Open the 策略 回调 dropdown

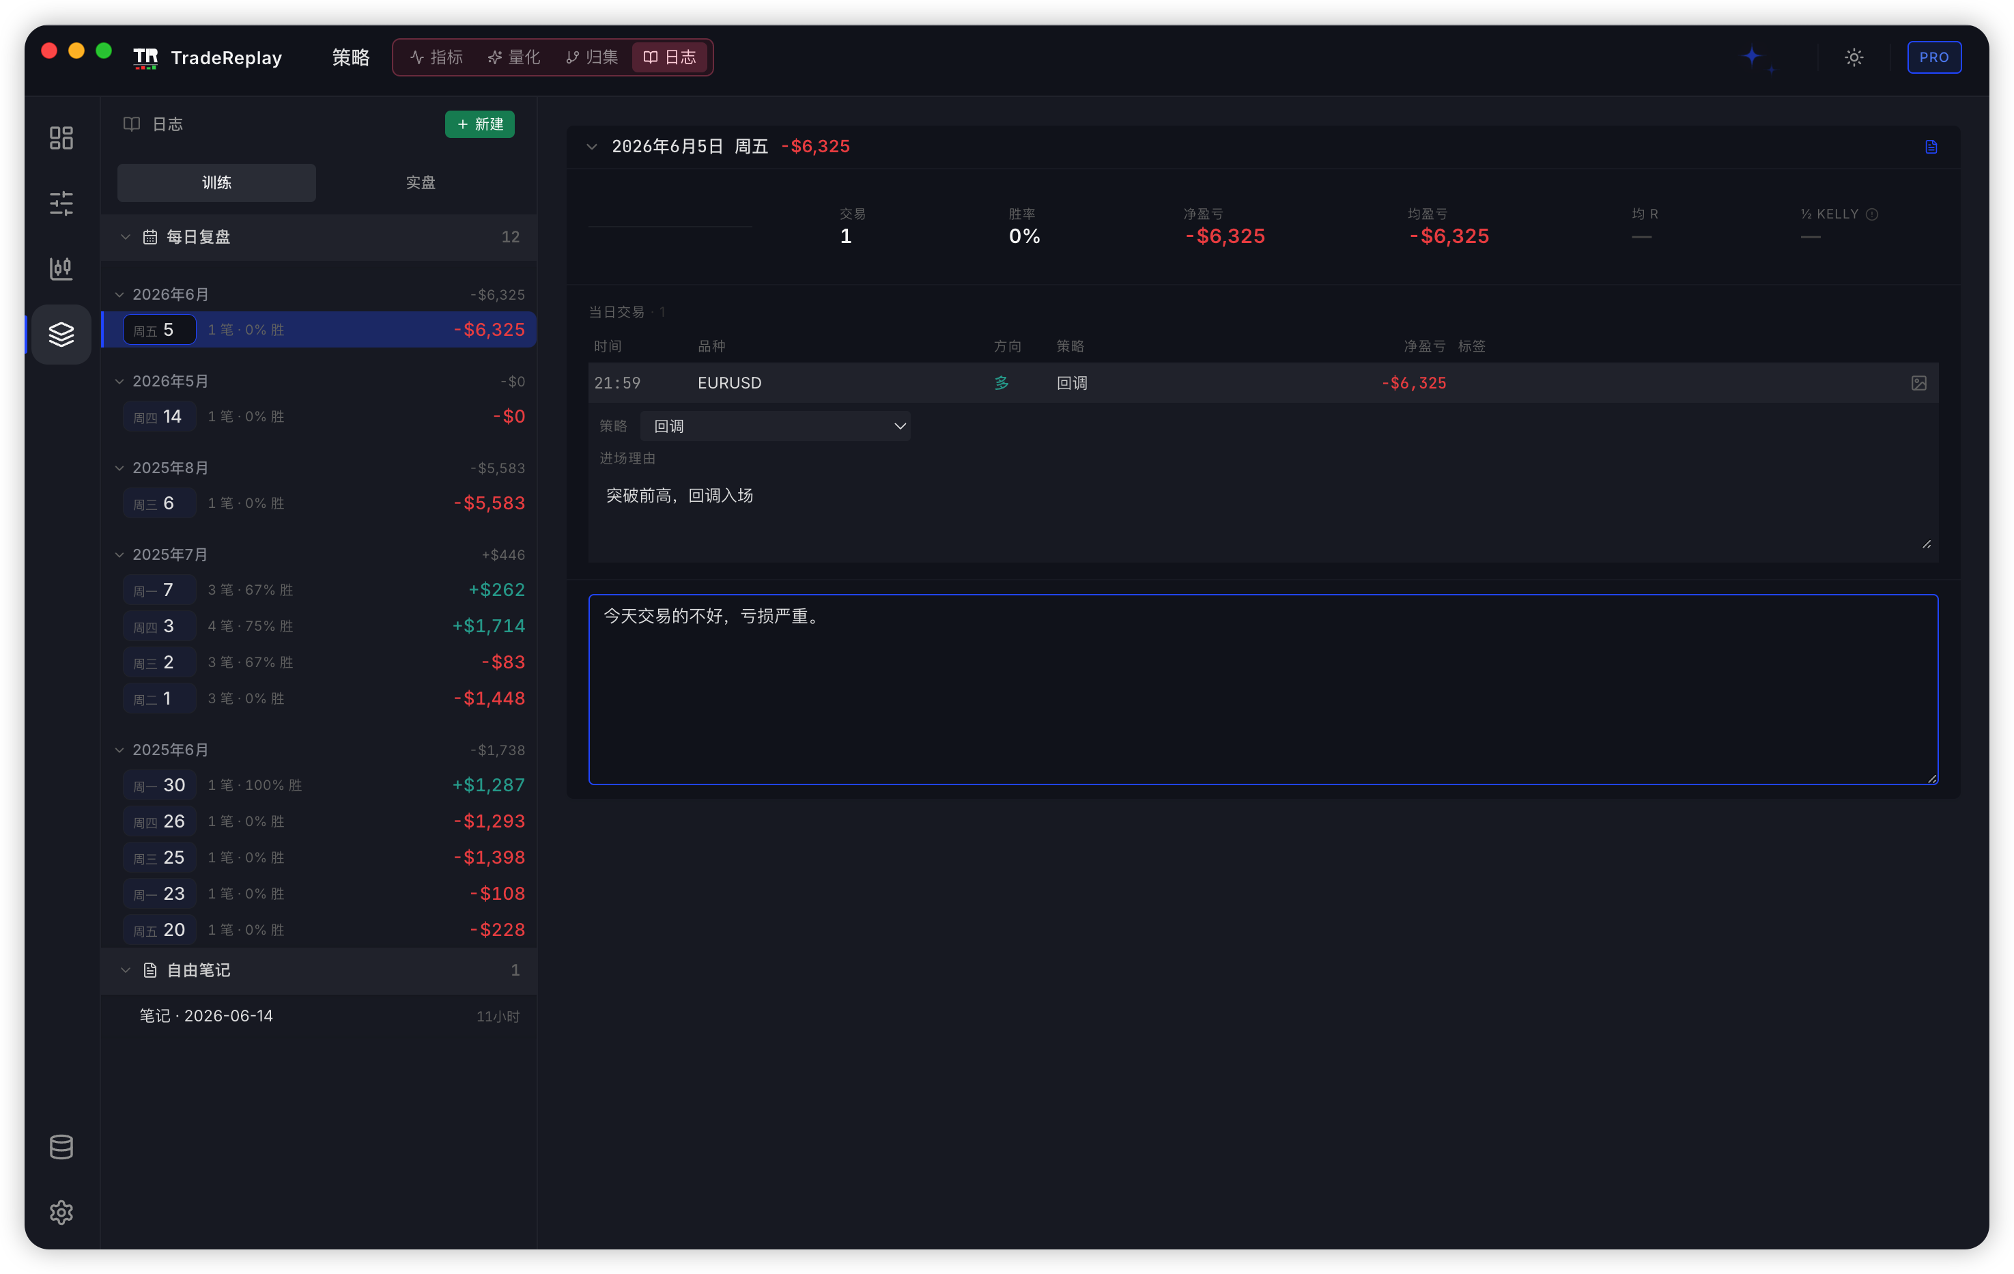click(x=776, y=426)
